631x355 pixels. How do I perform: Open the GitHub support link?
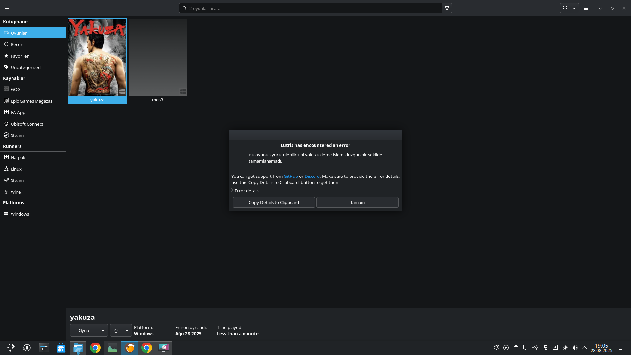291,177
